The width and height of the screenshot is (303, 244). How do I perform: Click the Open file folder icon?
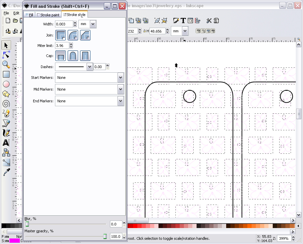[x=15, y=21]
